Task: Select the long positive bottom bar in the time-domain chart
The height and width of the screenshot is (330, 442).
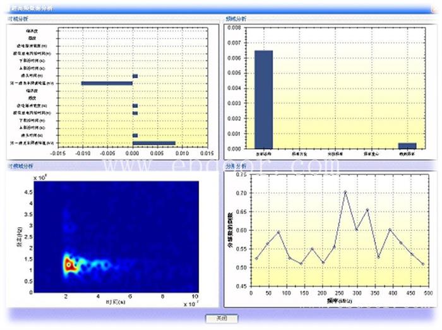Action: click(154, 143)
